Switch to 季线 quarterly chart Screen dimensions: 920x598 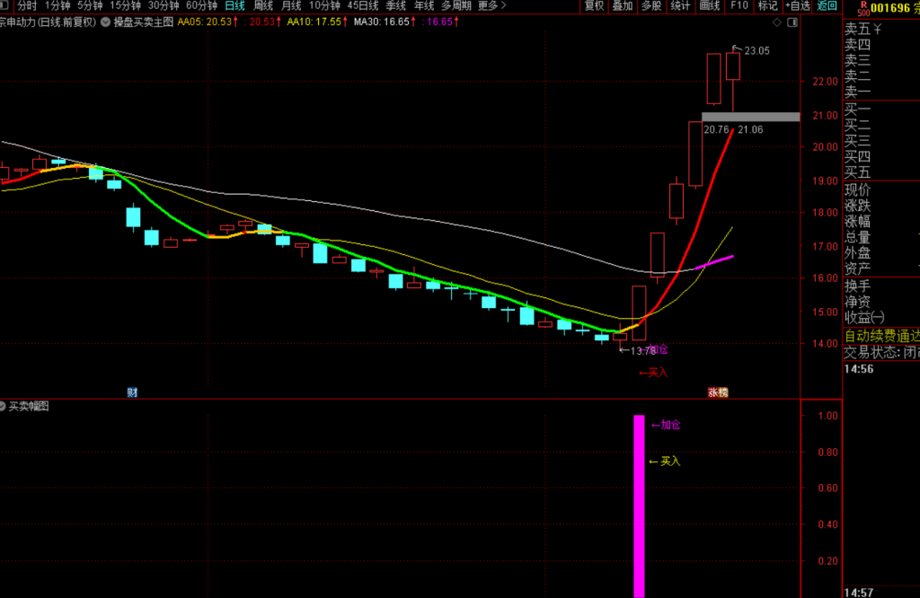point(395,6)
